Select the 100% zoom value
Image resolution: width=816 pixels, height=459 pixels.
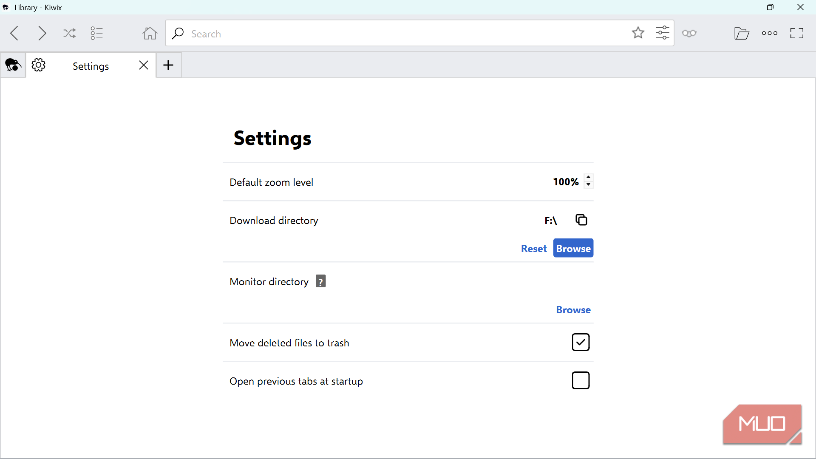(x=566, y=182)
